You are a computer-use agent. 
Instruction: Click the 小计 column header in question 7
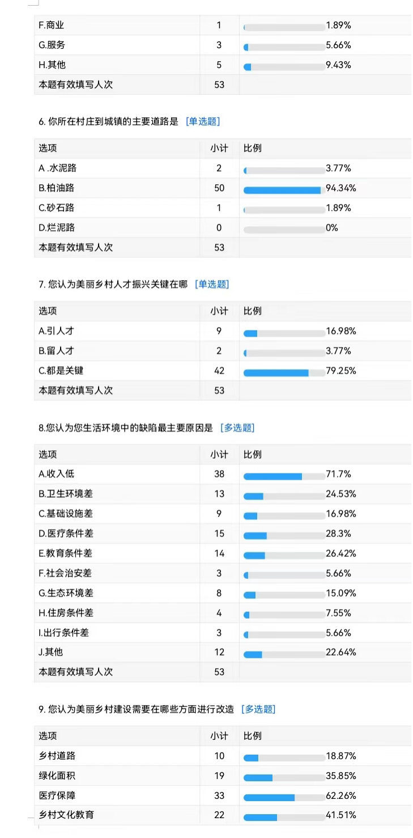219,311
